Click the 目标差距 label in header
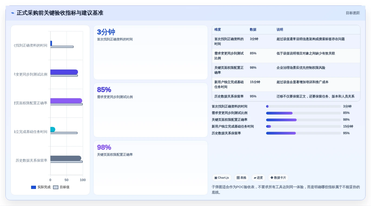 pos(353,13)
